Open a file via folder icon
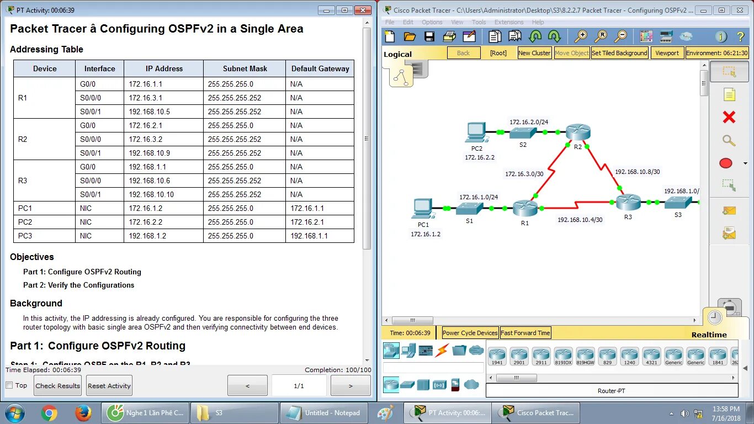 410,36
